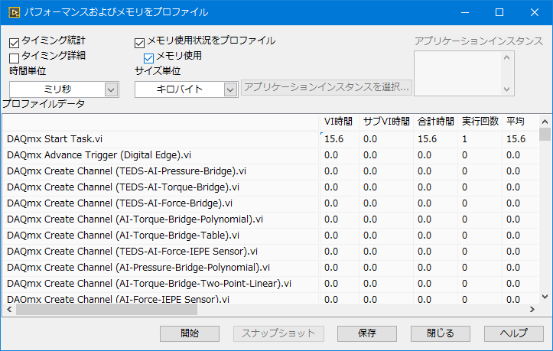
Task: Uncheck the メモリ使用 checkbox
Action: [149, 58]
